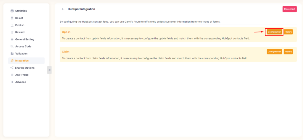Open General Setting menu item
The image size is (303, 140).
pos(26,39)
